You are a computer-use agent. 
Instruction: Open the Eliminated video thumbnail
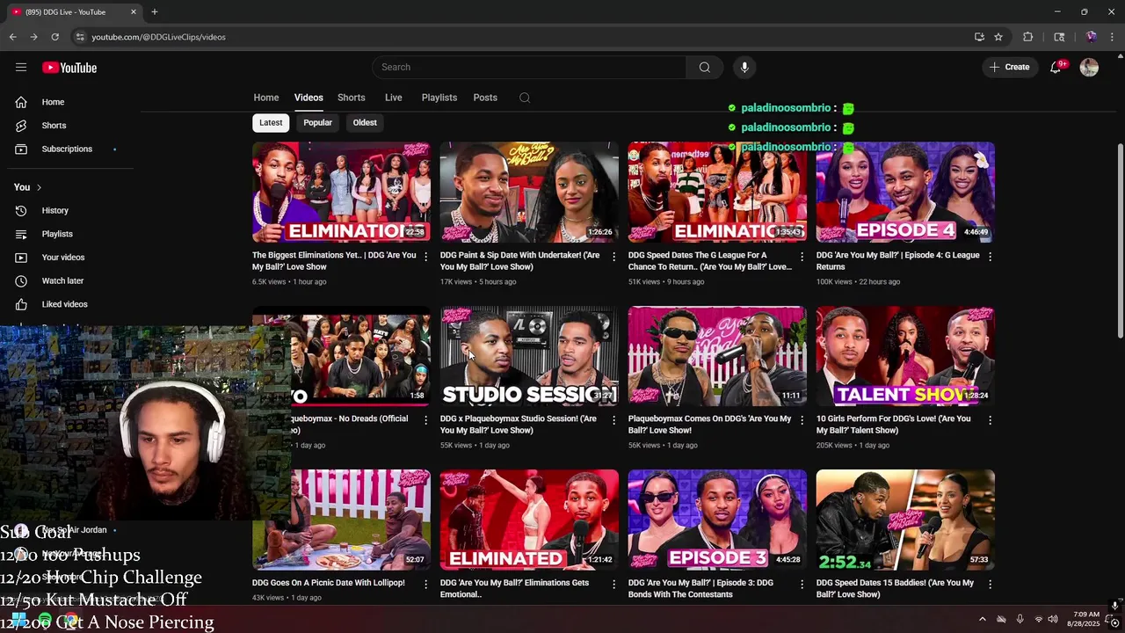coord(529,520)
